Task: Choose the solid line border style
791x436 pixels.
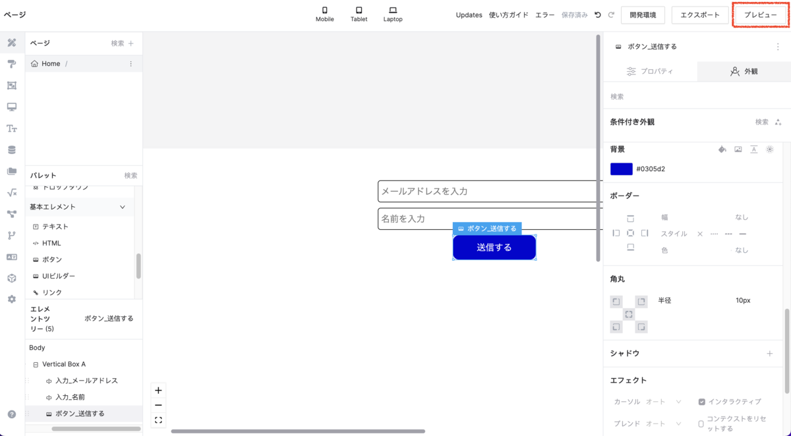Action: [743, 234]
